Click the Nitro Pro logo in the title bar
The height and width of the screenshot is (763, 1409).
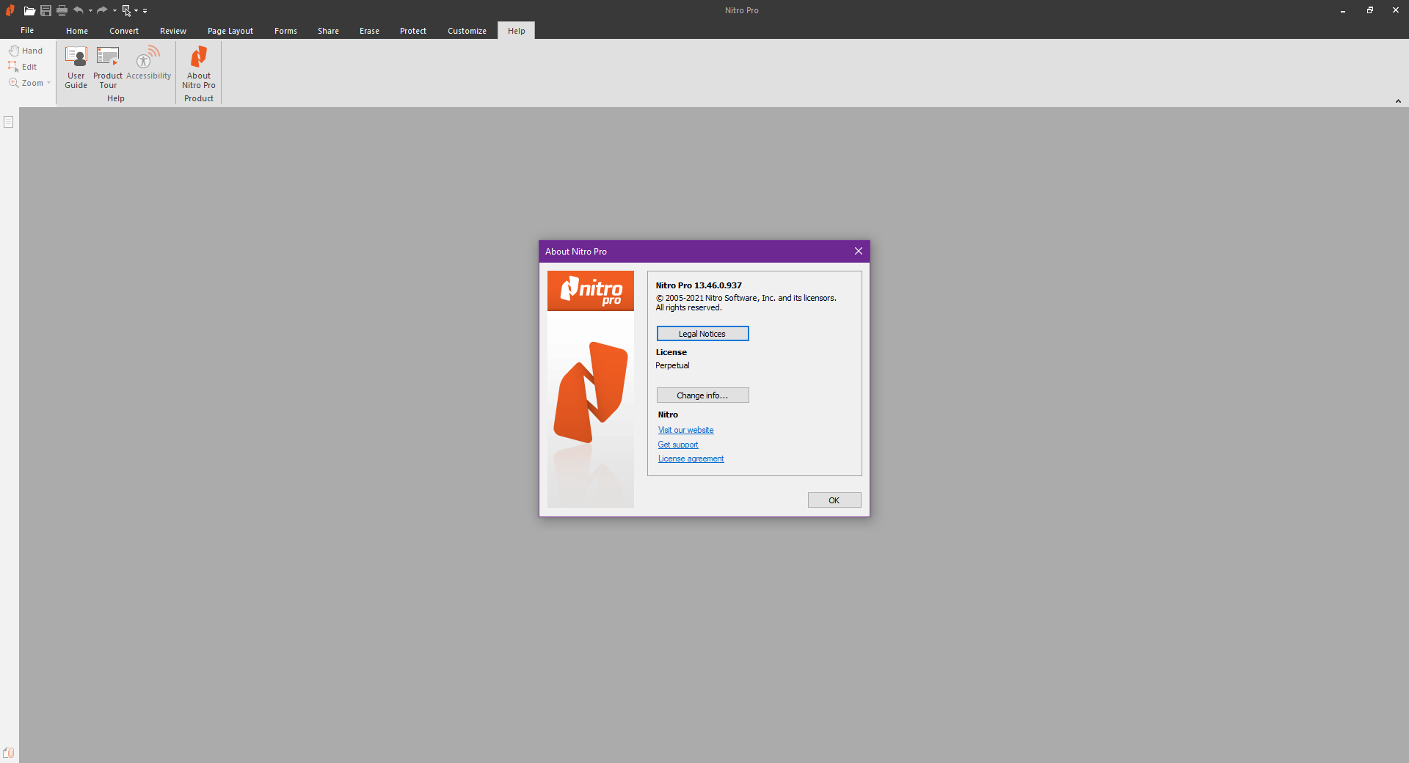[x=10, y=10]
